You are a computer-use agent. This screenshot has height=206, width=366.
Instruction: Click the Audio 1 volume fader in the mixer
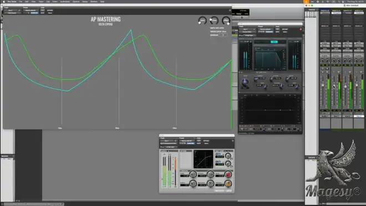pyautogui.click(x=323, y=85)
